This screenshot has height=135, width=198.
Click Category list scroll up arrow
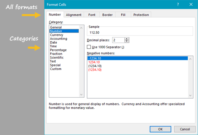(x=81, y=28)
